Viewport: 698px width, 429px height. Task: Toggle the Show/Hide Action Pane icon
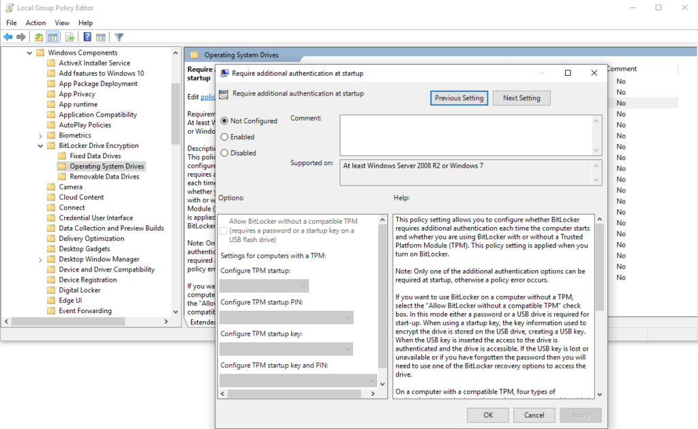point(100,37)
